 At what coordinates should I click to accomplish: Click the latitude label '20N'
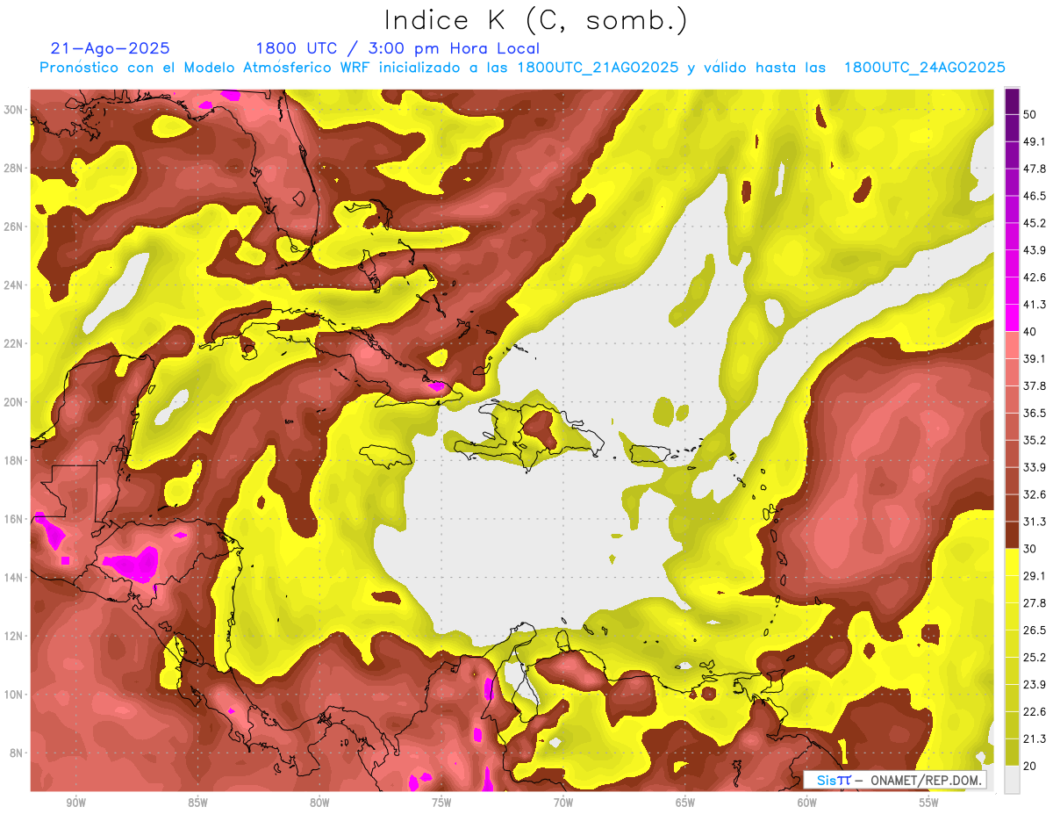pyautogui.click(x=15, y=402)
